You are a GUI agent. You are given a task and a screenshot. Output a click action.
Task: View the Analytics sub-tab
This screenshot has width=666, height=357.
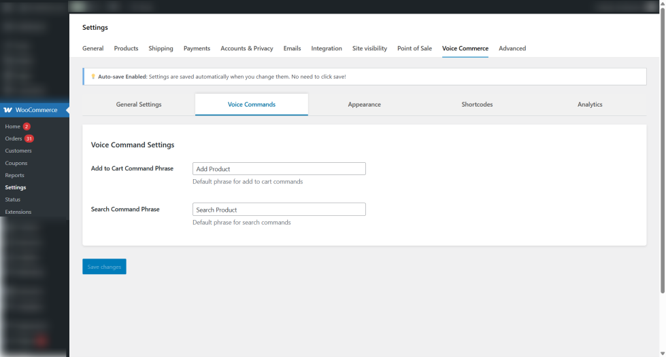tap(590, 105)
